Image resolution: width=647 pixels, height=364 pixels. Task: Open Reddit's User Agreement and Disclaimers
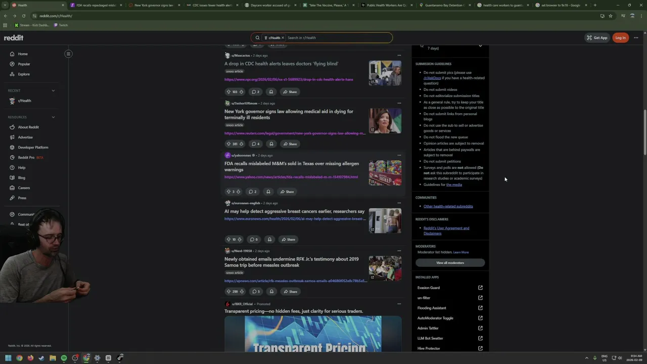click(x=446, y=231)
